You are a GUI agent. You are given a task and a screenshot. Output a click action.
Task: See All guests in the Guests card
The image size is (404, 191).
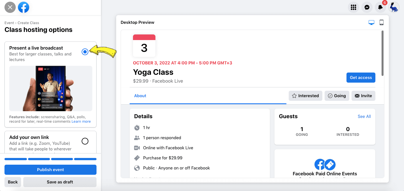(x=364, y=117)
